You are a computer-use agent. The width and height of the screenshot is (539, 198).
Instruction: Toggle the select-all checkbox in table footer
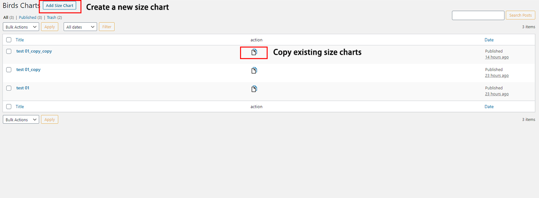click(x=9, y=106)
